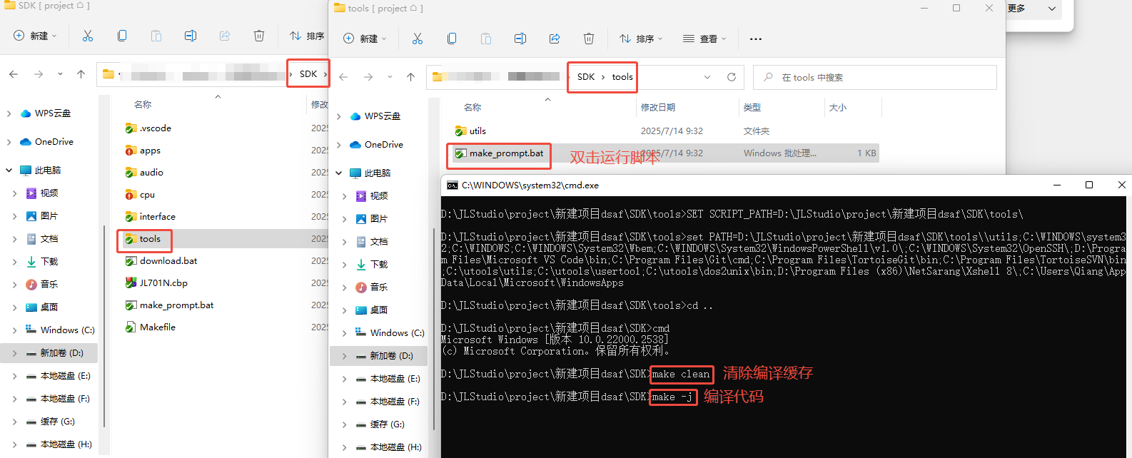Collapse the 此电脑 node in the tools window sidebar
Viewport: 1132px width, 458px height.
pyautogui.click(x=339, y=173)
